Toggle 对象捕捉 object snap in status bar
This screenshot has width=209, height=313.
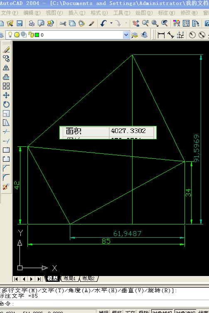(162, 311)
